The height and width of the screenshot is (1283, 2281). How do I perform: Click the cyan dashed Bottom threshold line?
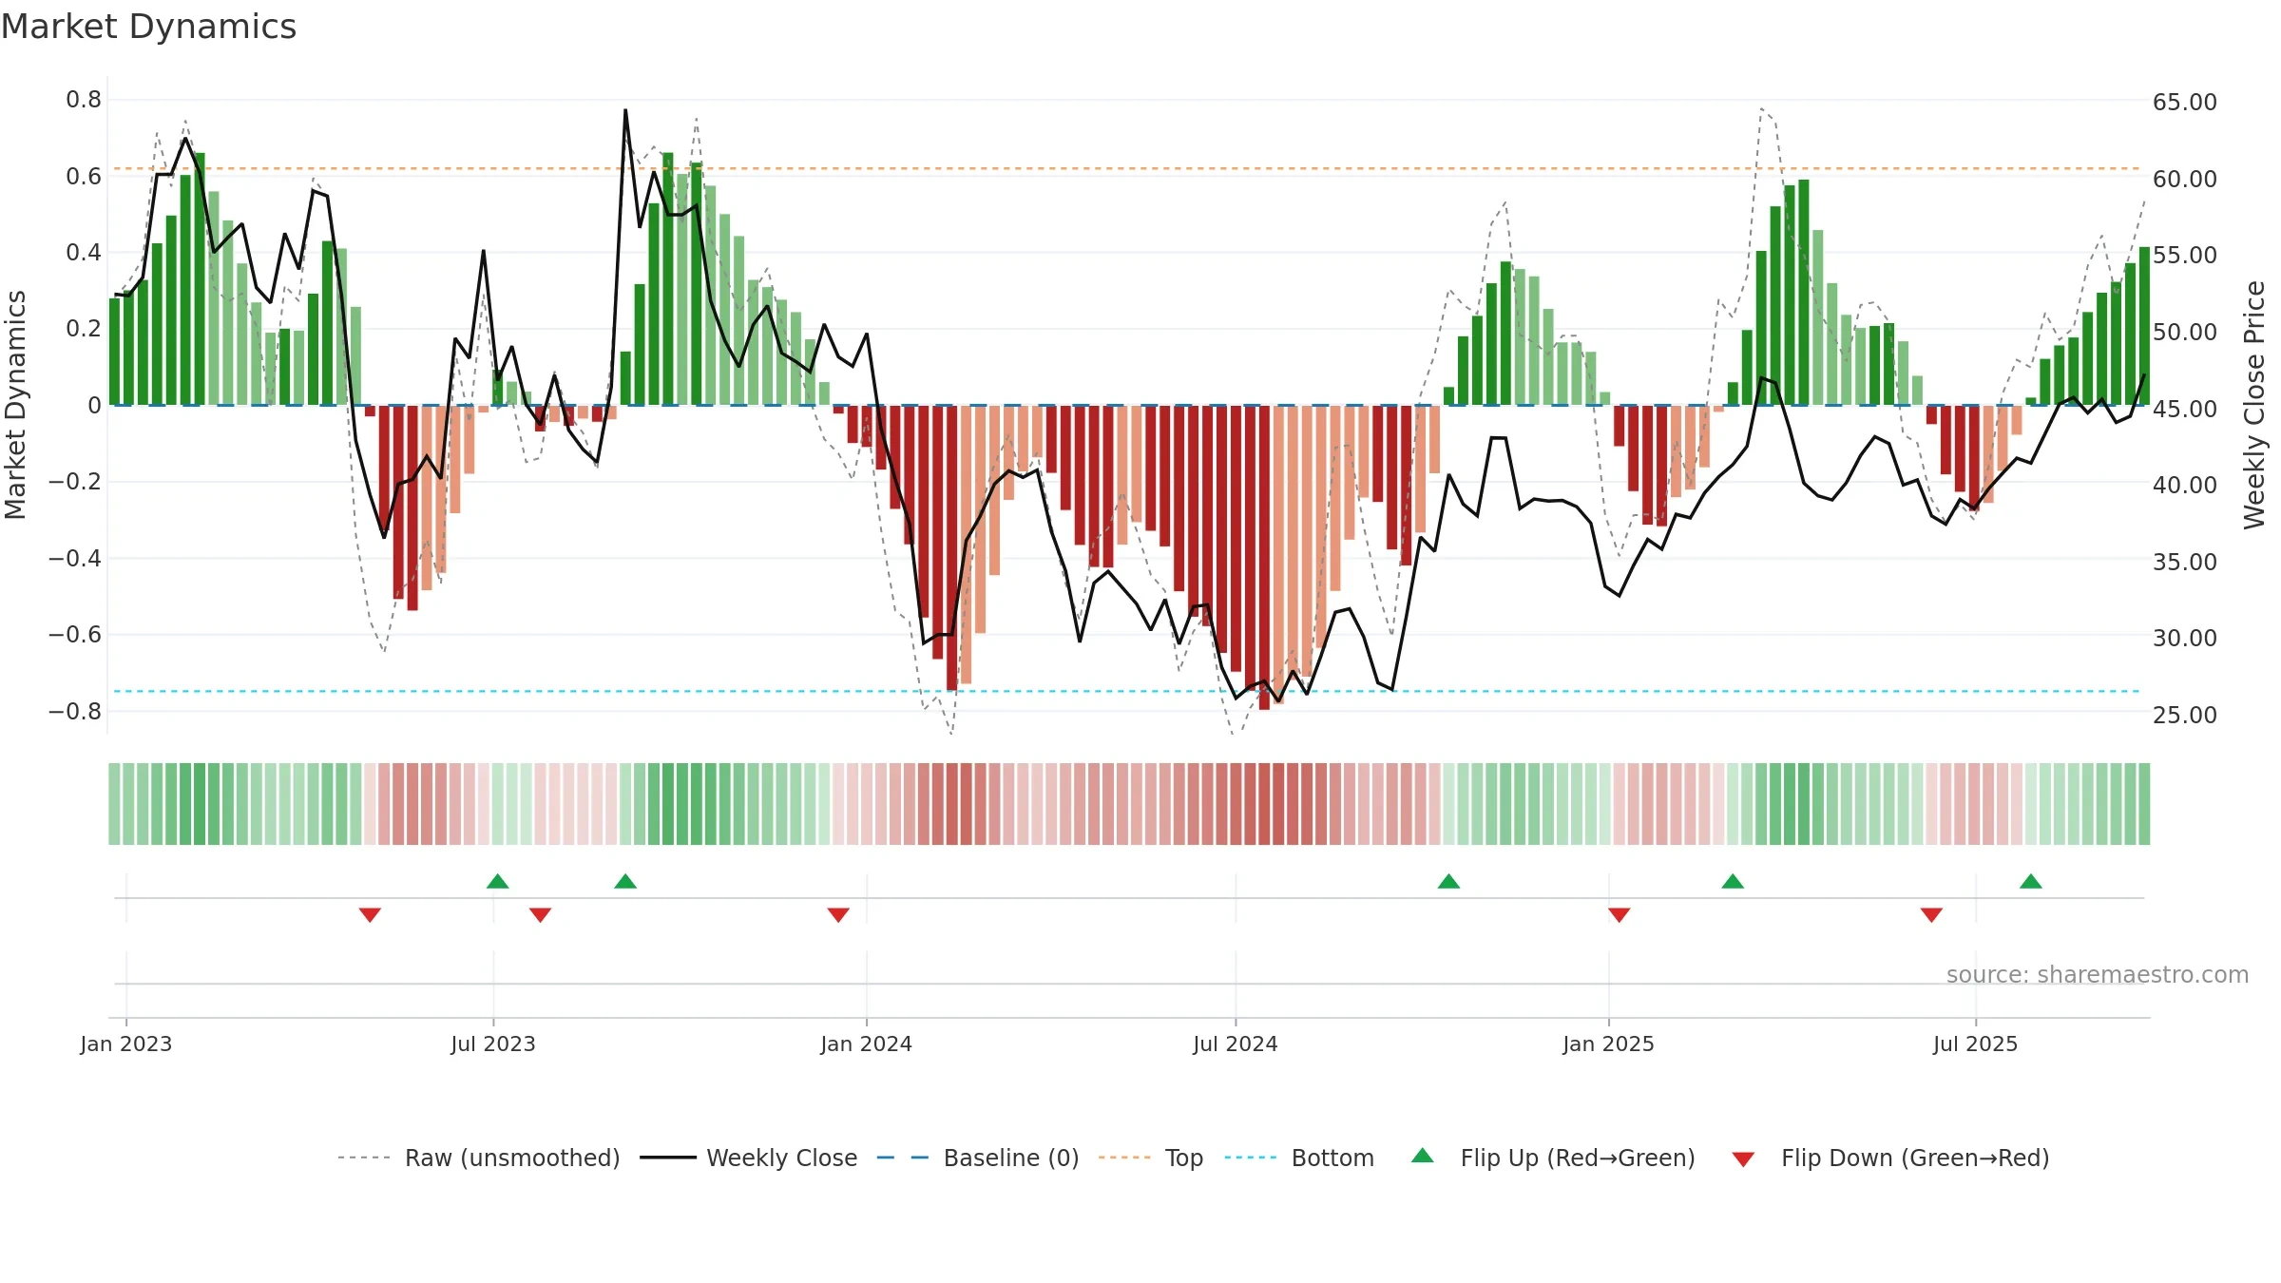click(1127, 691)
